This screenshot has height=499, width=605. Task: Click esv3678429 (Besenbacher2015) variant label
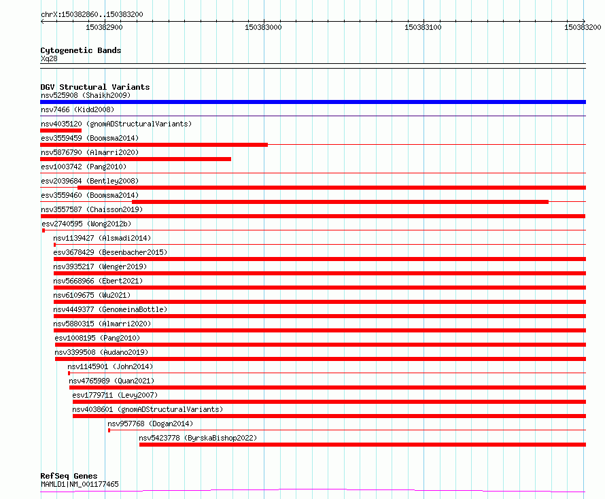[110, 252]
